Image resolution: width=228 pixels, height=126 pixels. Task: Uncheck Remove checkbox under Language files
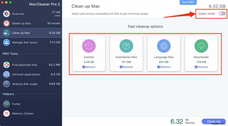pyautogui.click(x=158, y=67)
